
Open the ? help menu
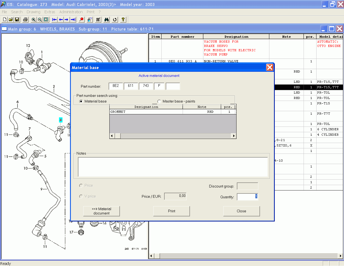[100, 12]
